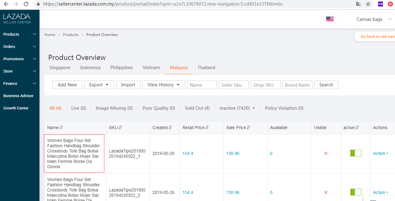
Task: Click red X visible status in first row
Action: click(x=326, y=153)
